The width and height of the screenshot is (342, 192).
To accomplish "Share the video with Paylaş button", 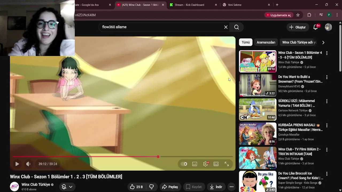I will pos(170,187).
